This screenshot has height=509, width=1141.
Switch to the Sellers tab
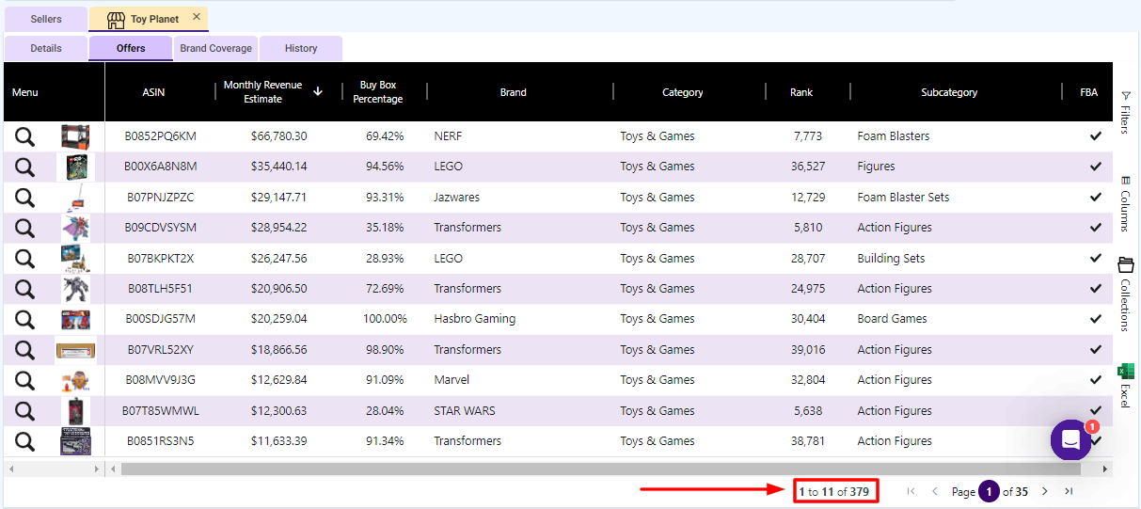pyautogui.click(x=46, y=19)
